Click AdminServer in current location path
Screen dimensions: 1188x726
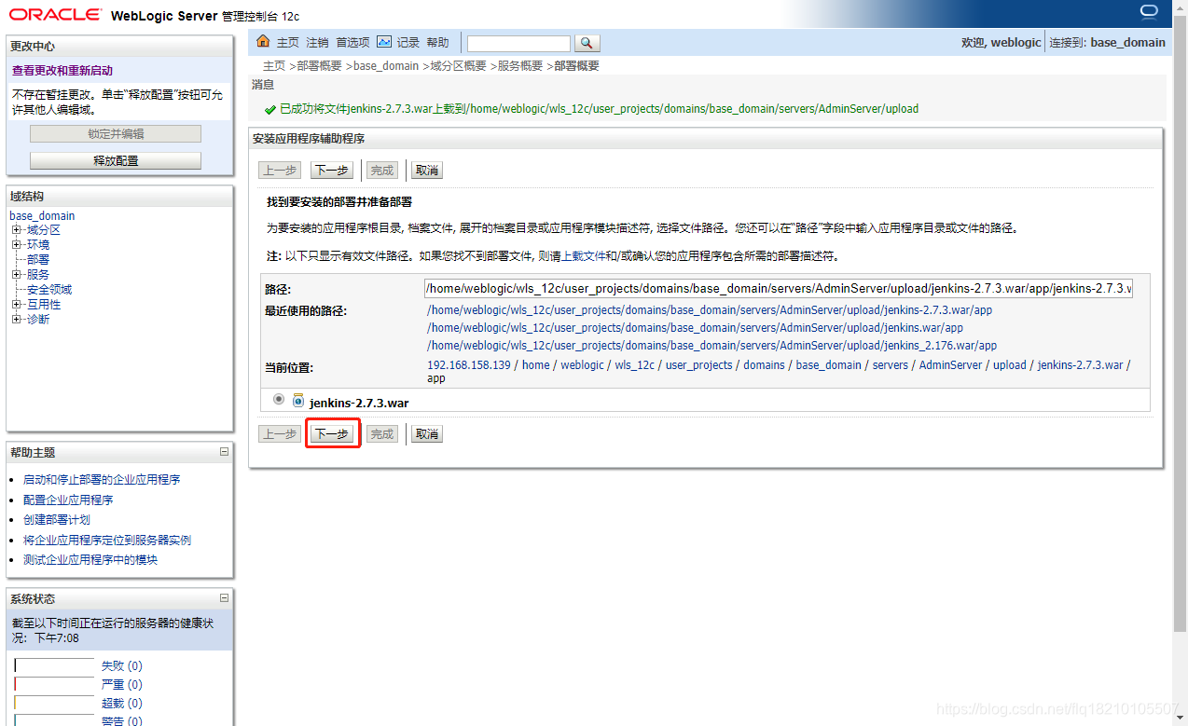coord(950,365)
